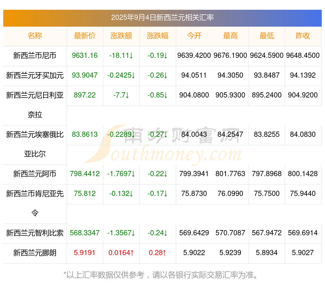This screenshot has height=285, width=325.
Task: Click the open value 569.6429
Action: pyautogui.click(x=194, y=233)
